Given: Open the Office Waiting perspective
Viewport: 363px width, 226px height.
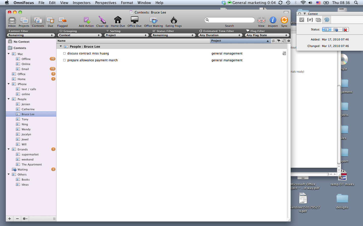Looking at the screenshot, I should [153, 22].
